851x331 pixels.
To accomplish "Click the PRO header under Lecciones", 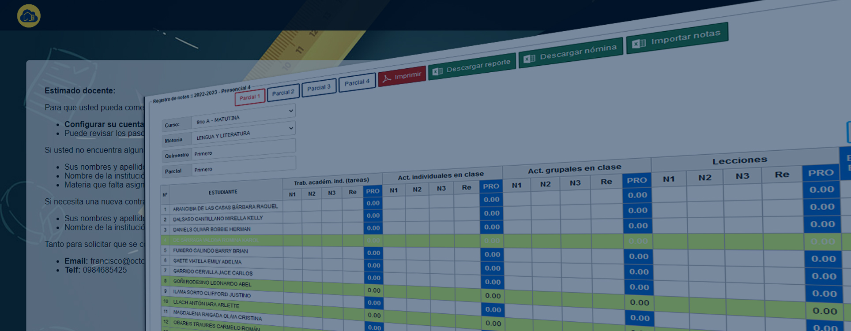I will [821, 173].
